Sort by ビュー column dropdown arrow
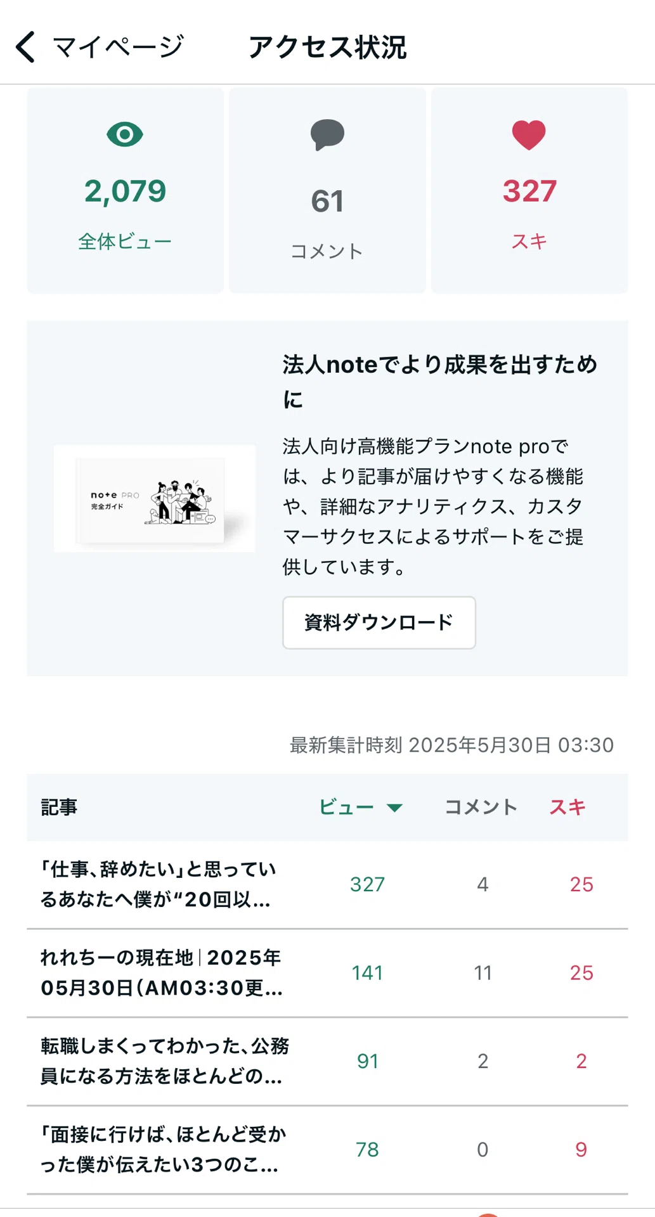This screenshot has width=655, height=1217. [394, 808]
